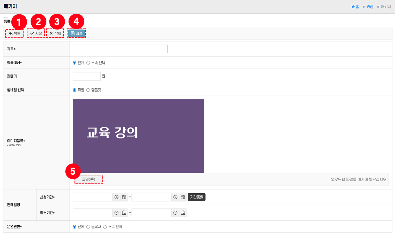Open calendar picker for 신청기간 start date
395x233 pixels.
pyautogui.click(x=124, y=197)
